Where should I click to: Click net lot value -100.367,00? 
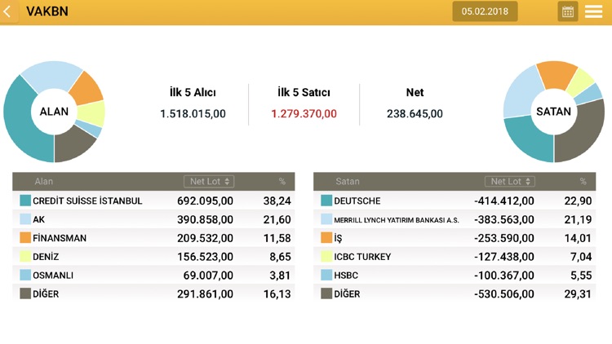click(504, 276)
